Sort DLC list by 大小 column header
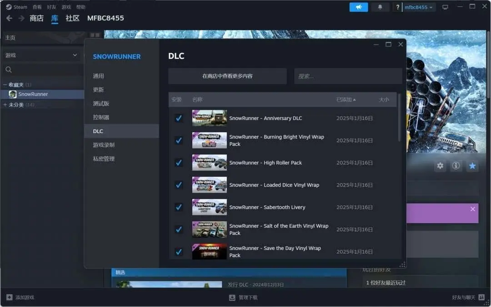491x307 pixels. click(x=384, y=100)
